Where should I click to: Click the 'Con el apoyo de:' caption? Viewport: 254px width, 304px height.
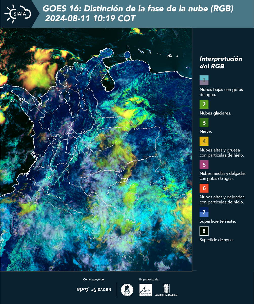click(x=94, y=279)
